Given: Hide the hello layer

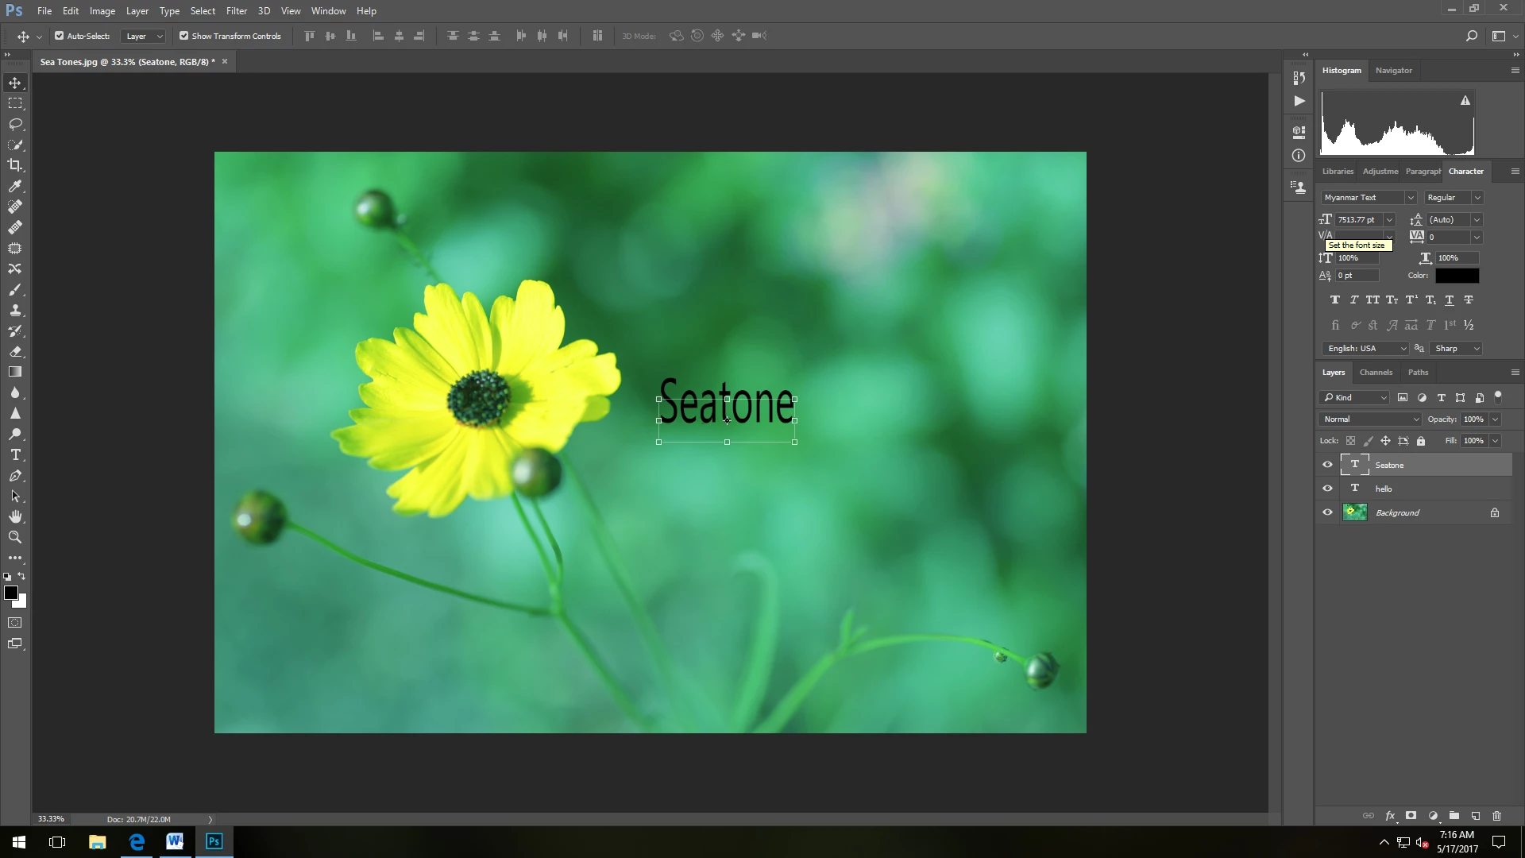Looking at the screenshot, I should click(1327, 489).
